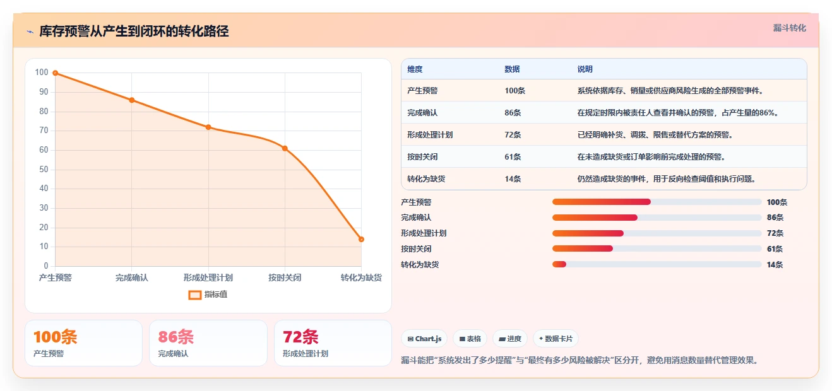
Task: Click the Chart.js tag pill
Action: pyautogui.click(x=424, y=339)
